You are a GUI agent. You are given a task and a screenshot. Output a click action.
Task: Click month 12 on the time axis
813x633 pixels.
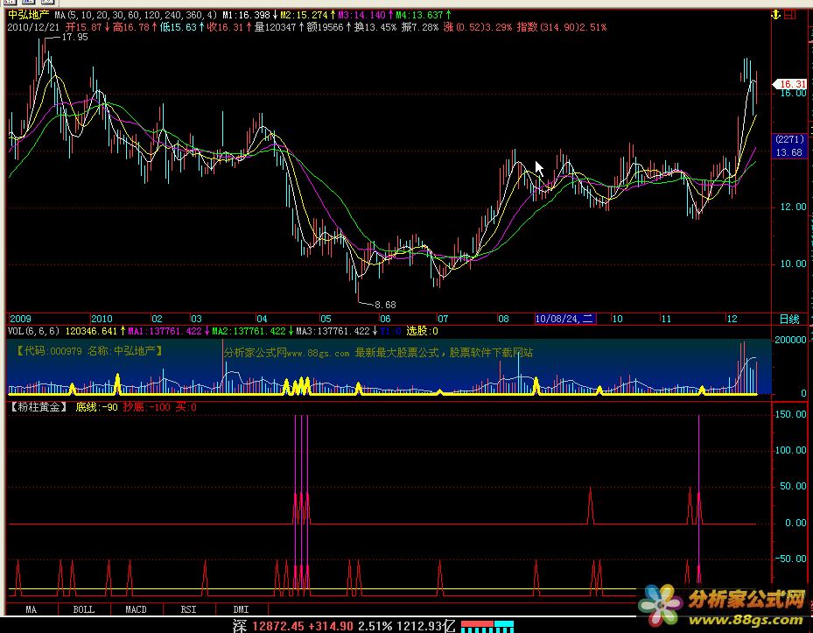732,319
